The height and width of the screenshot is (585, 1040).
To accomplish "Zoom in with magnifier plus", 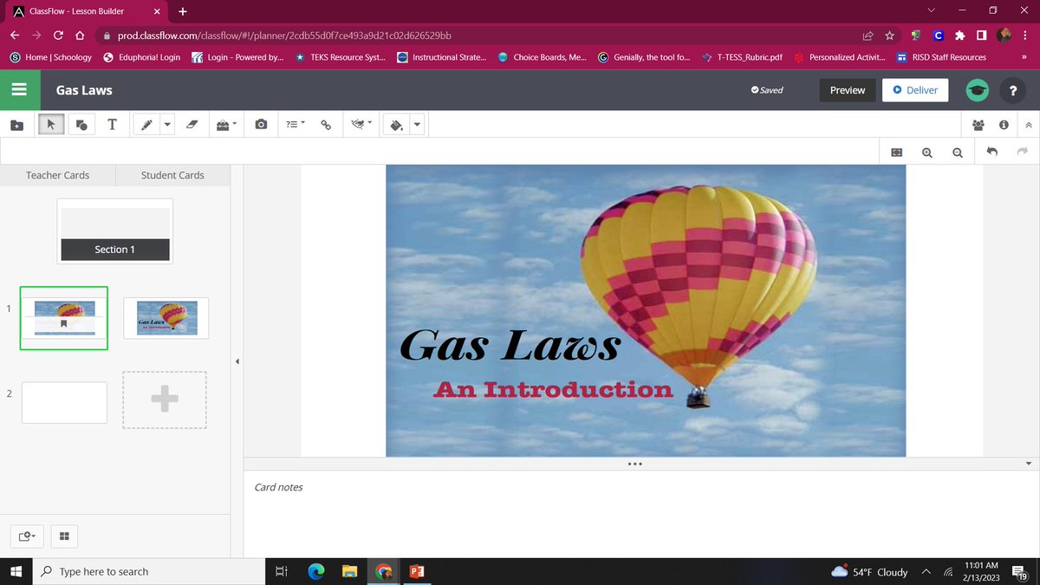I will point(926,152).
